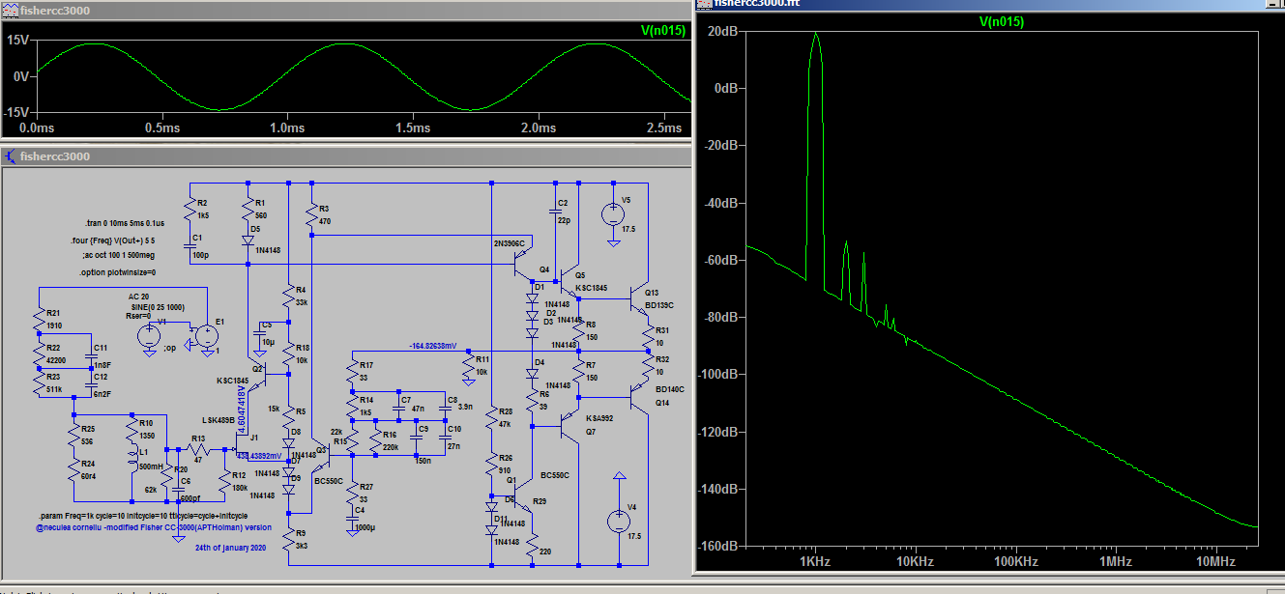The width and height of the screenshot is (1285, 594).
Task: Click the 10MHz frequency axis label
Action: pos(1214,561)
